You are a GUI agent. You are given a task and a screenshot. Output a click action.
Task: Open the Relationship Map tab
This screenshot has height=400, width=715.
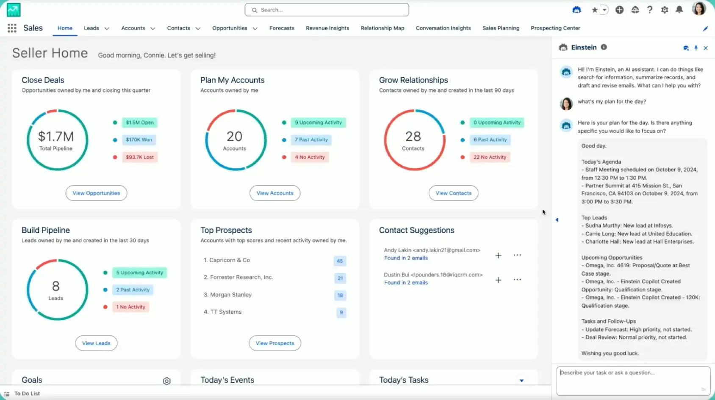[382, 28]
